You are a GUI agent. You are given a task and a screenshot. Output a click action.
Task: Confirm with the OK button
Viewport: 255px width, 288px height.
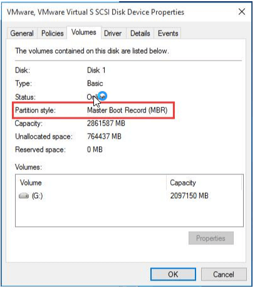[x=173, y=274]
